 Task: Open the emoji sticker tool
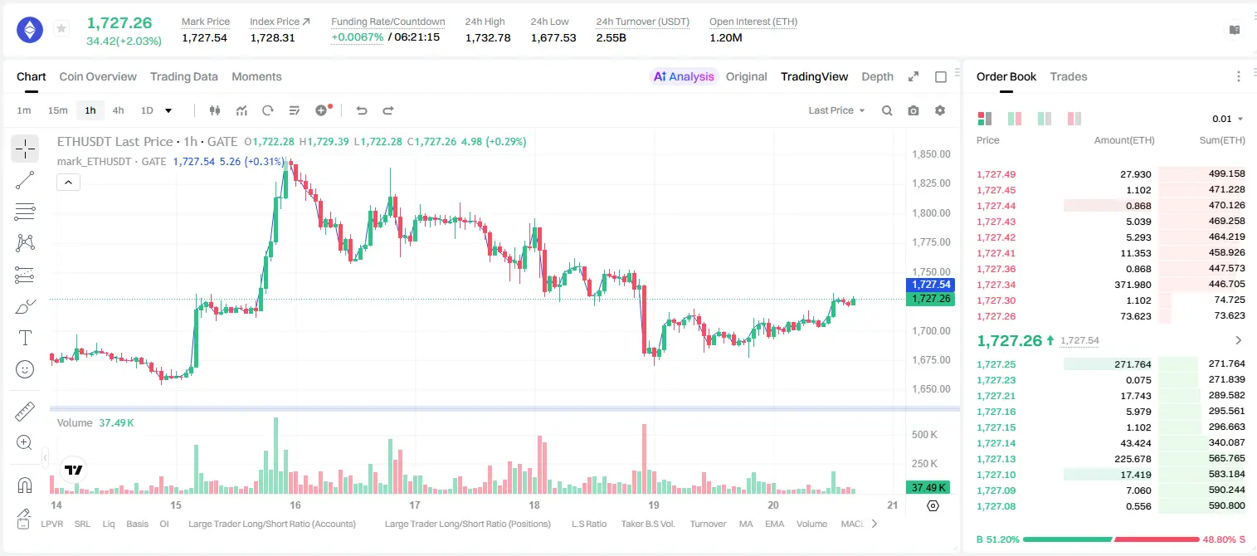[x=25, y=369]
